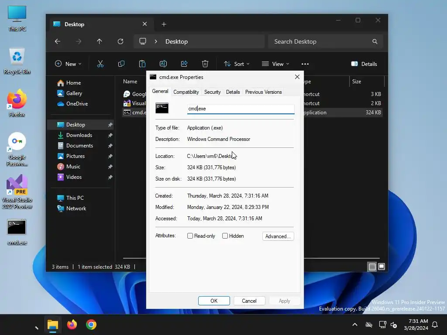Switch Explorer to large thumbnails layout icon
The height and width of the screenshot is (335, 447).
click(382, 267)
